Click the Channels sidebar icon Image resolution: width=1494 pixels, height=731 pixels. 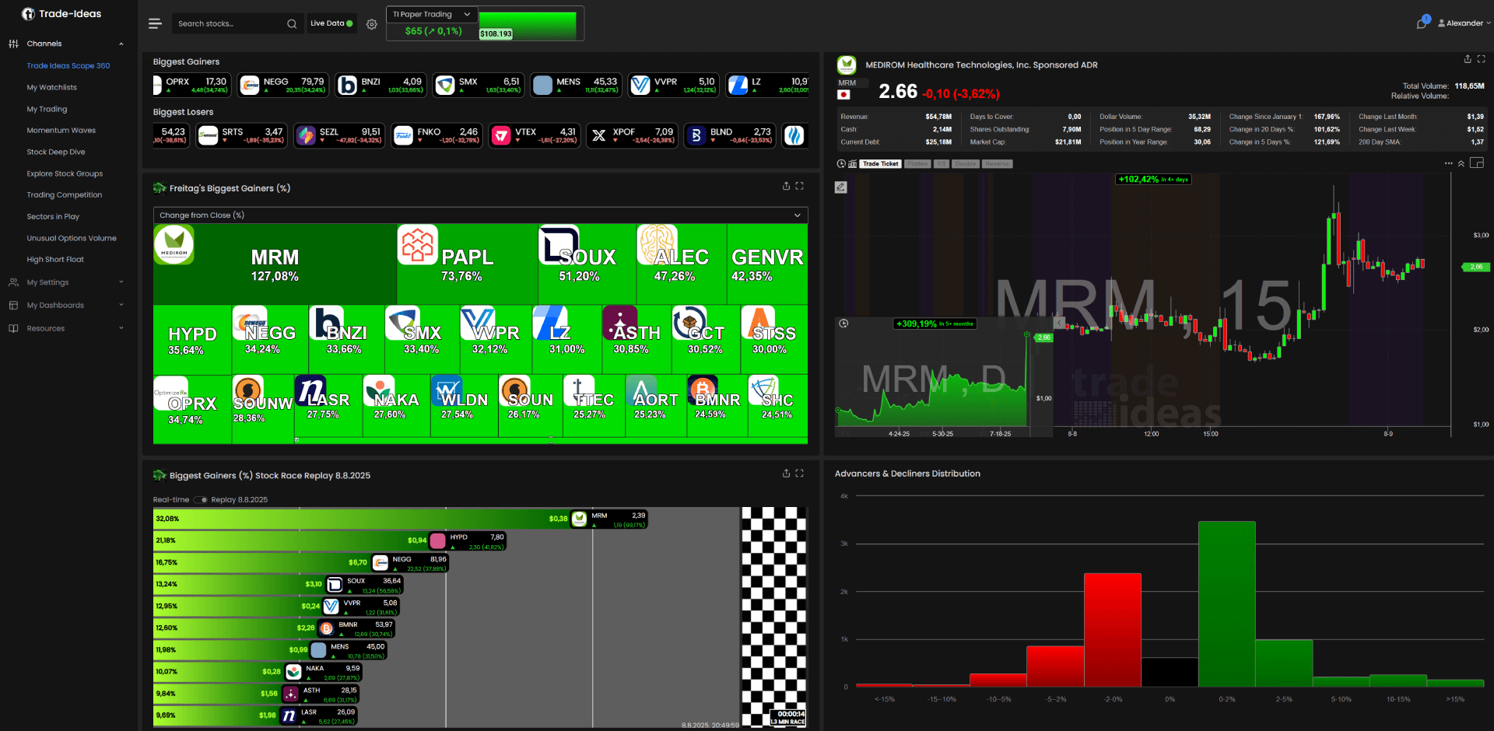pos(13,44)
